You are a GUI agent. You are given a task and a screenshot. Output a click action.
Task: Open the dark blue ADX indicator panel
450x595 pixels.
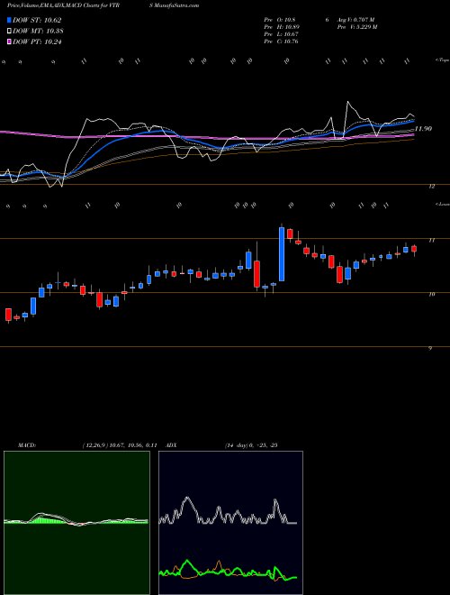[230, 523]
